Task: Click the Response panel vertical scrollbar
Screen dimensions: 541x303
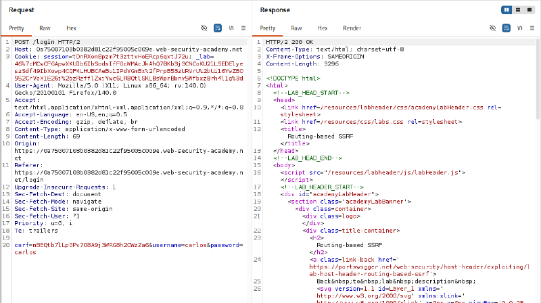Action: point(538,79)
